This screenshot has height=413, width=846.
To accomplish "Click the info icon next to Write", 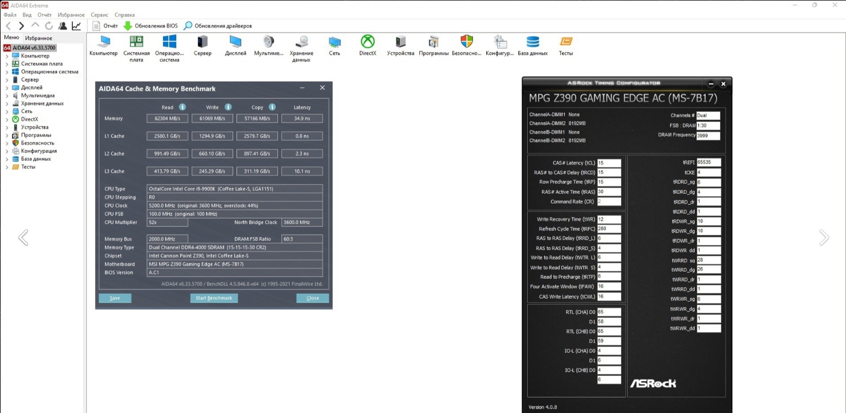I will pos(228,107).
